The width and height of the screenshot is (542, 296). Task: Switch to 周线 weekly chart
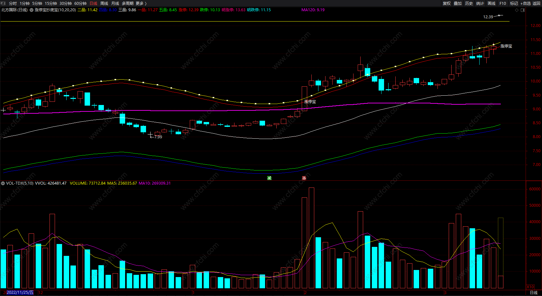click(104, 3)
